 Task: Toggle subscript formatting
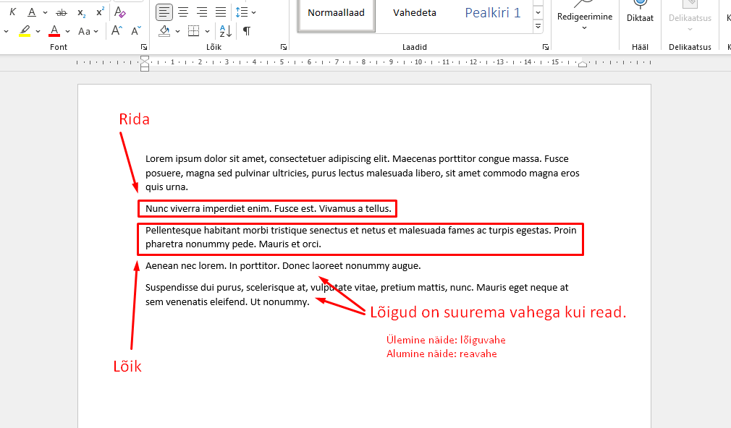coord(82,12)
